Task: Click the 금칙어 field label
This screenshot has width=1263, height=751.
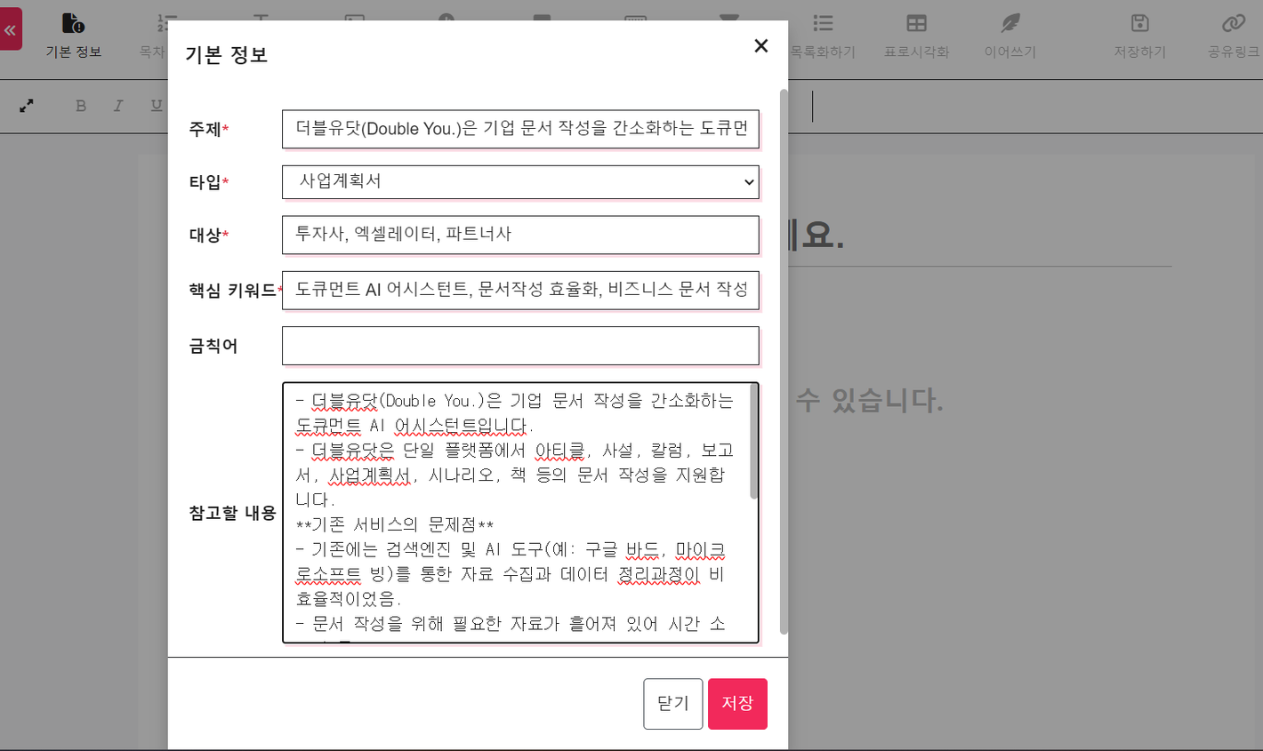Action: point(213,346)
